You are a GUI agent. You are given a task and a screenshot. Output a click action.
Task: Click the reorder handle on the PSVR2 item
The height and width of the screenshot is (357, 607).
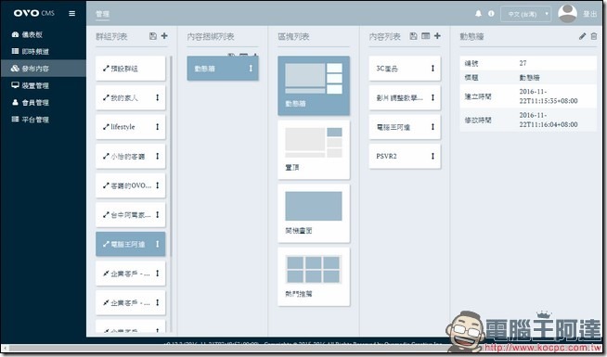pyautogui.click(x=433, y=157)
